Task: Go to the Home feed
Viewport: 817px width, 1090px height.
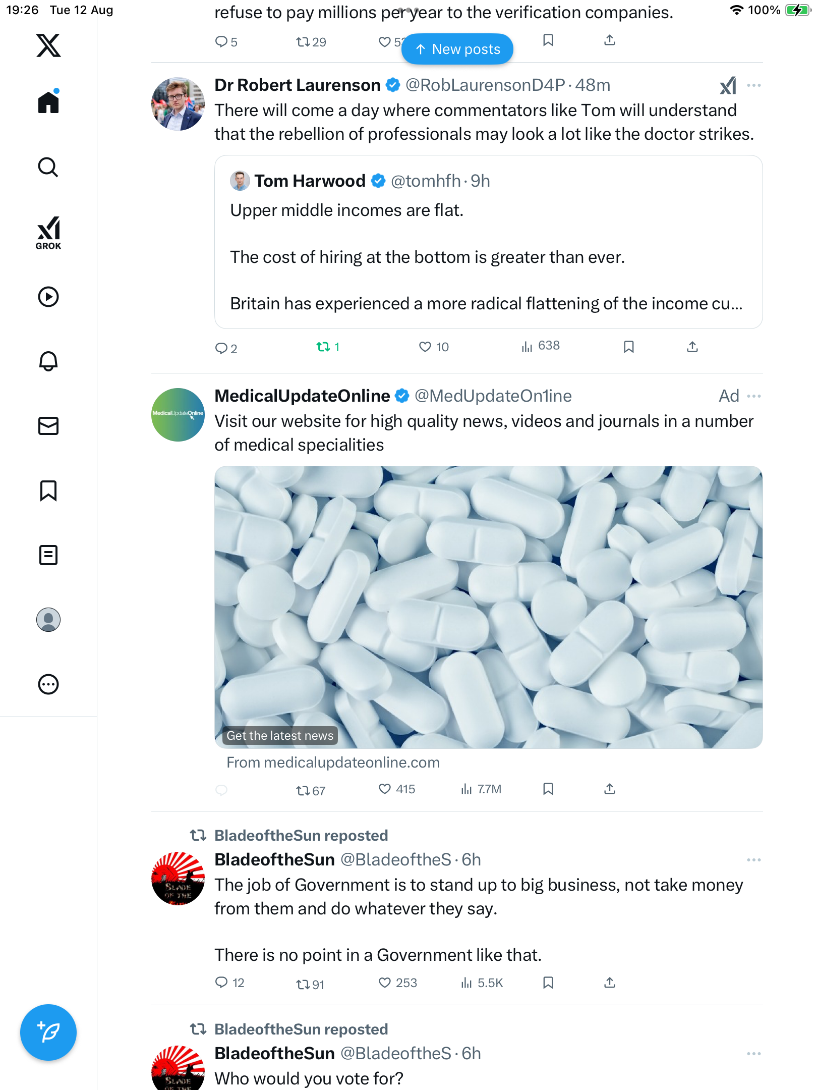Action: (x=48, y=102)
